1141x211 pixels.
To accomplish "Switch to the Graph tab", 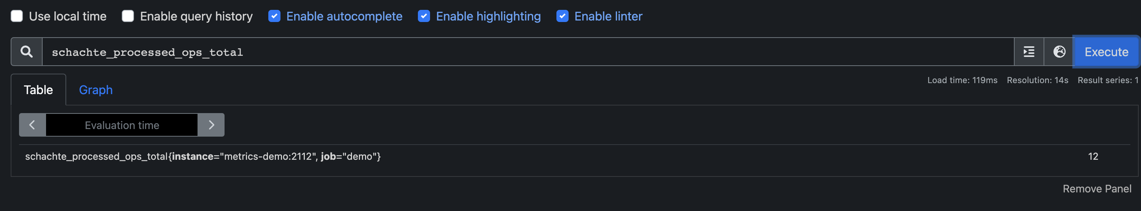I will (96, 90).
